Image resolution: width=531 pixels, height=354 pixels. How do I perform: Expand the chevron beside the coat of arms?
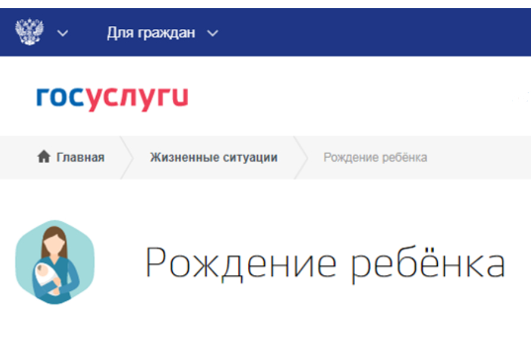coord(63,33)
